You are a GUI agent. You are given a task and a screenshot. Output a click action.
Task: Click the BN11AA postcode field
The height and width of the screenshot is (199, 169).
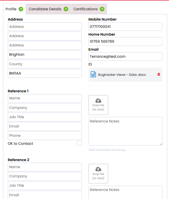pos(45,73)
